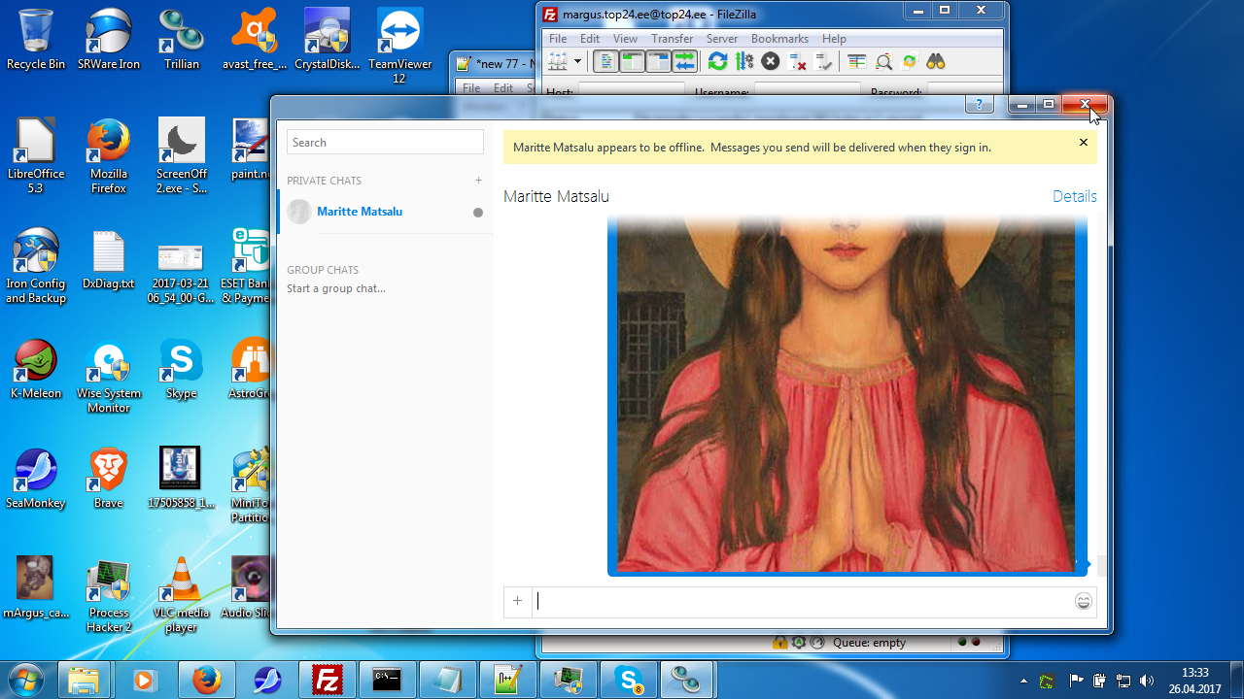Click FileZilla's refresh file lists icon
The height and width of the screenshot is (699, 1244).
(x=717, y=62)
